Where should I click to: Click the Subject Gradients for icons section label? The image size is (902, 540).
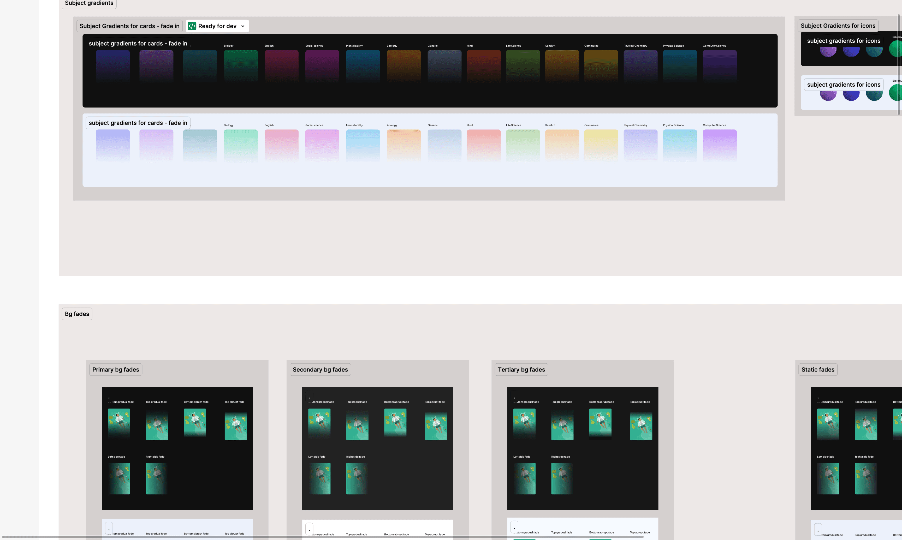(838, 26)
